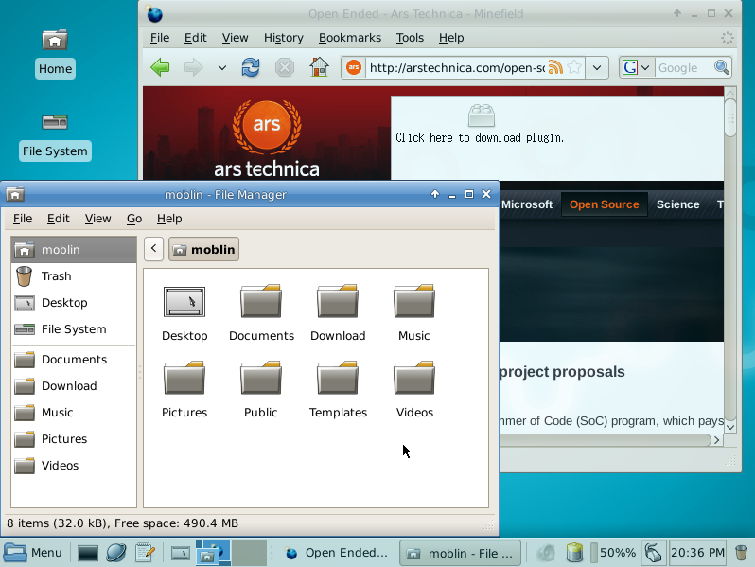Bookmark the page with the star icon
The height and width of the screenshot is (567, 755).
(x=574, y=67)
